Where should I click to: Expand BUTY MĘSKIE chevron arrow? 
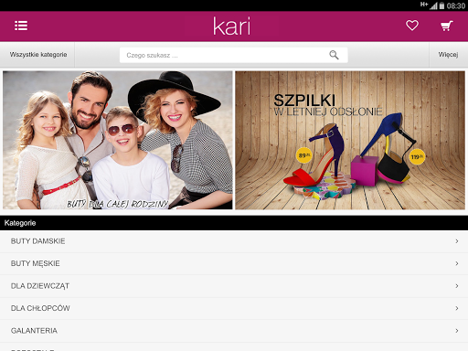tap(457, 263)
